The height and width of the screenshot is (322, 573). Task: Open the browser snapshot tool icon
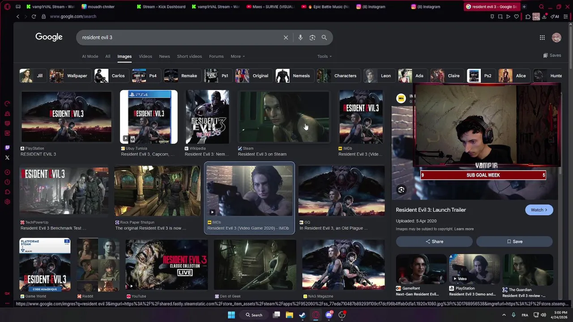pyautogui.click(x=500, y=17)
